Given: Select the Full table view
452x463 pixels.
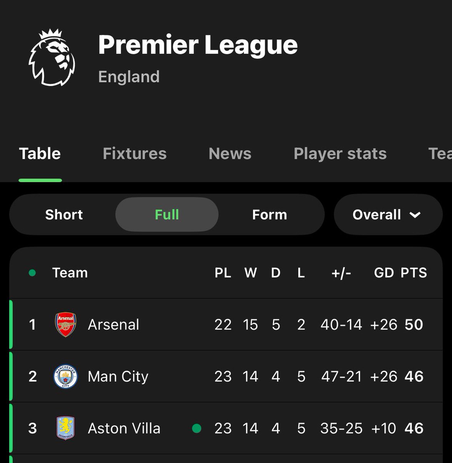Looking at the screenshot, I should pyautogui.click(x=167, y=215).
